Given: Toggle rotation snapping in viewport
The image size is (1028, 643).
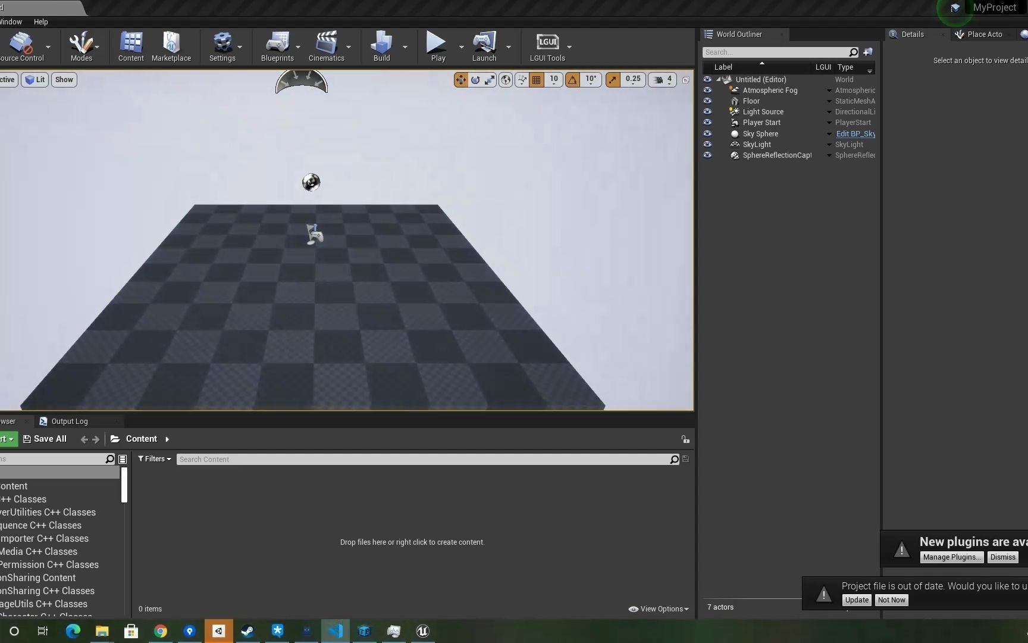Looking at the screenshot, I should tap(572, 80).
